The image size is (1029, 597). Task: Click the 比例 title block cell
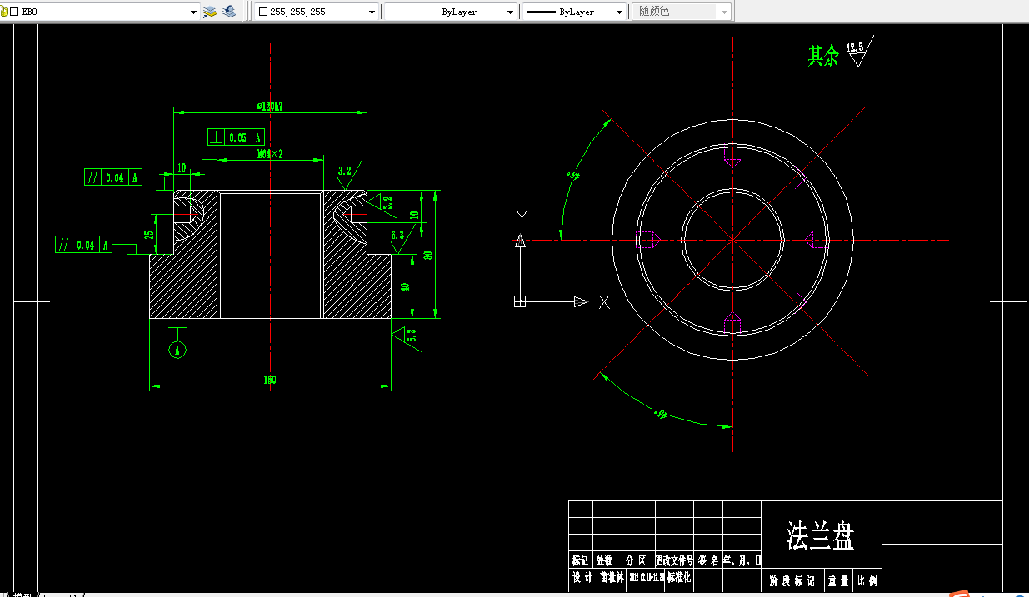(867, 580)
